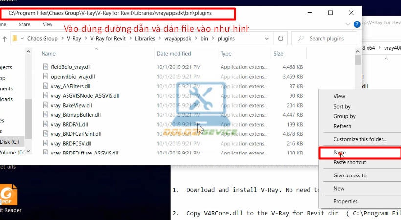This screenshot has height=220, width=401.
Task: Show hidden breadcrumb path levels
Action: [22, 39]
